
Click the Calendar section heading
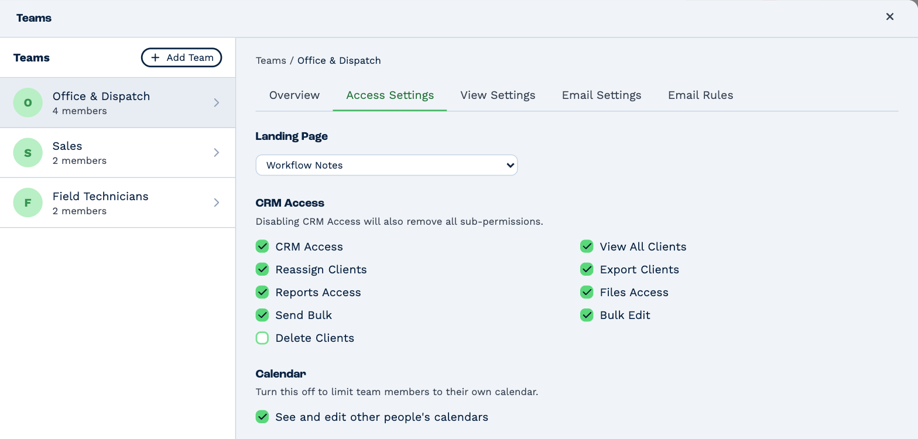click(x=281, y=373)
